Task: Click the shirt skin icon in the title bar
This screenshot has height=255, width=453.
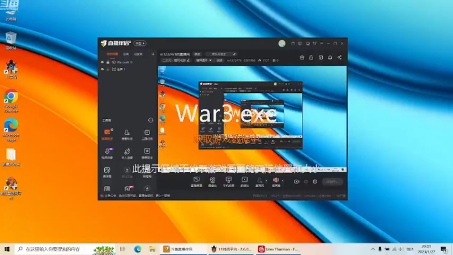Action: 315,44
